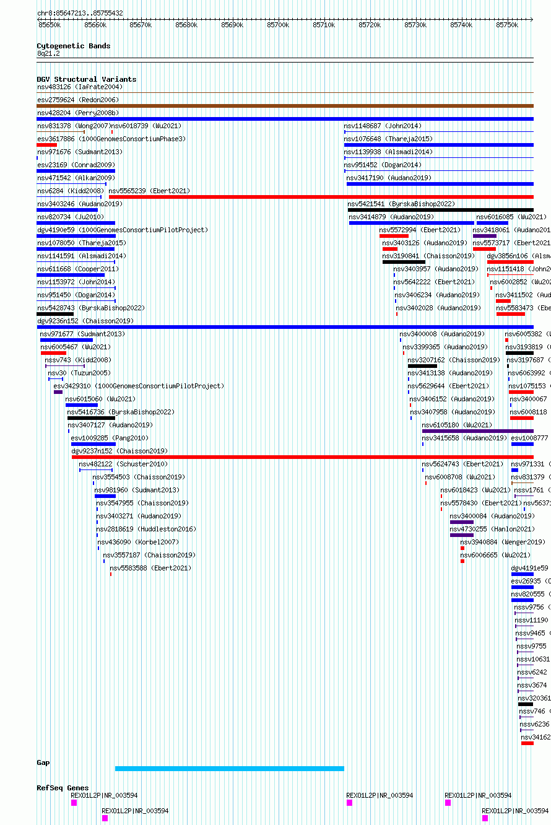The image size is (551, 825).
Task: Select nssv743 (Kidd2008) variant label
Action: click(78, 360)
